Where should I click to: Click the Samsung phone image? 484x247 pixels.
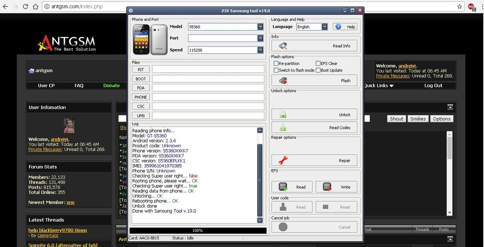click(x=150, y=40)
